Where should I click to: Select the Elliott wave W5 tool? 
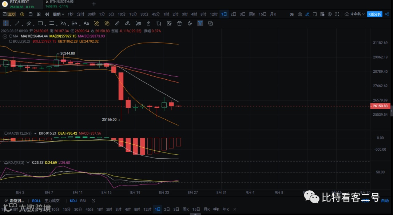63,24
